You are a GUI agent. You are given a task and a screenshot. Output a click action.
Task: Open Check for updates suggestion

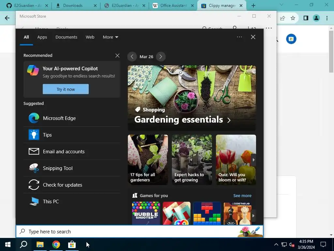tap(72, 185)
